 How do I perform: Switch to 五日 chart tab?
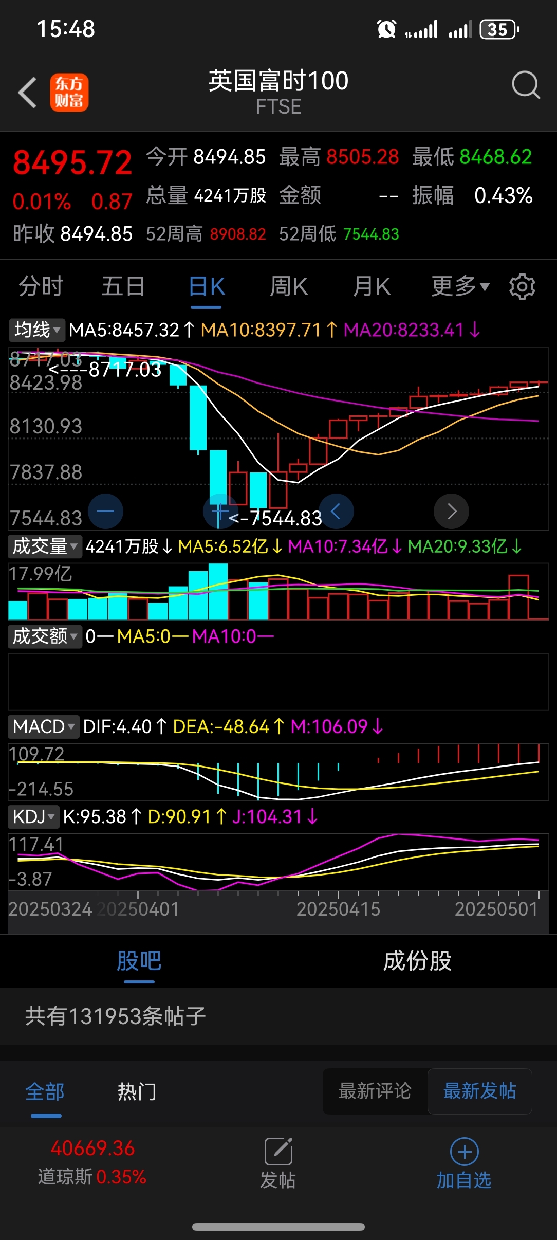pos(123,286)
